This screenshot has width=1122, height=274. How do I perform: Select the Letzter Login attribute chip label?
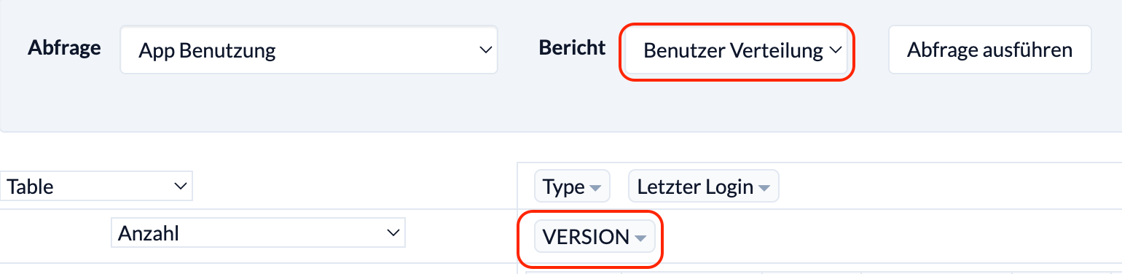coord(695,187)
